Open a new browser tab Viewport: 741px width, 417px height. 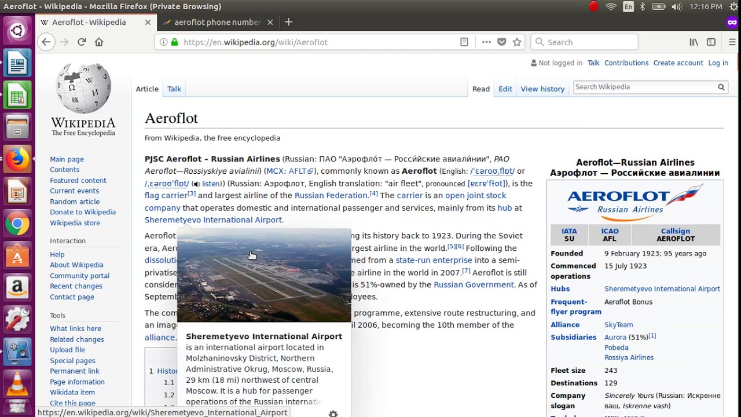288,22
